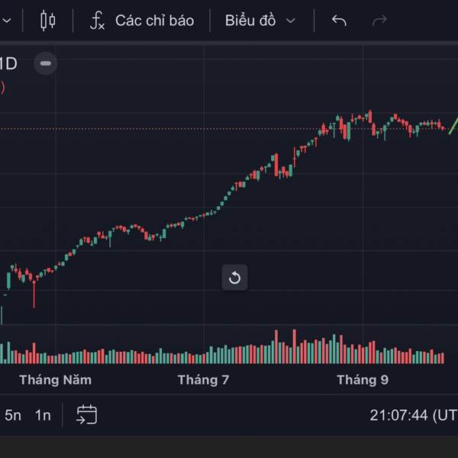Select the 5n time range

tap(13, 415)
